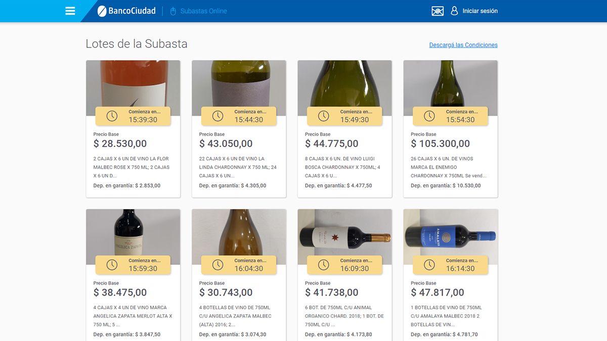Screen dimensions: 607x341
Task: Click the gavel icon beside Subastas Online
Action: pos(172,10)
